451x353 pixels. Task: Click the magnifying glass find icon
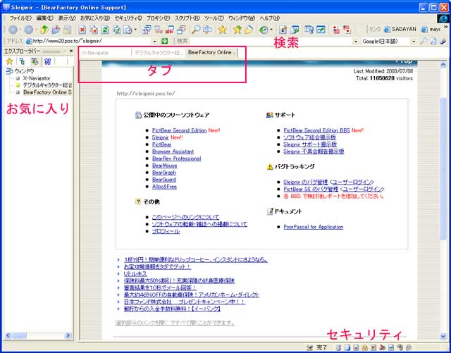196,30
